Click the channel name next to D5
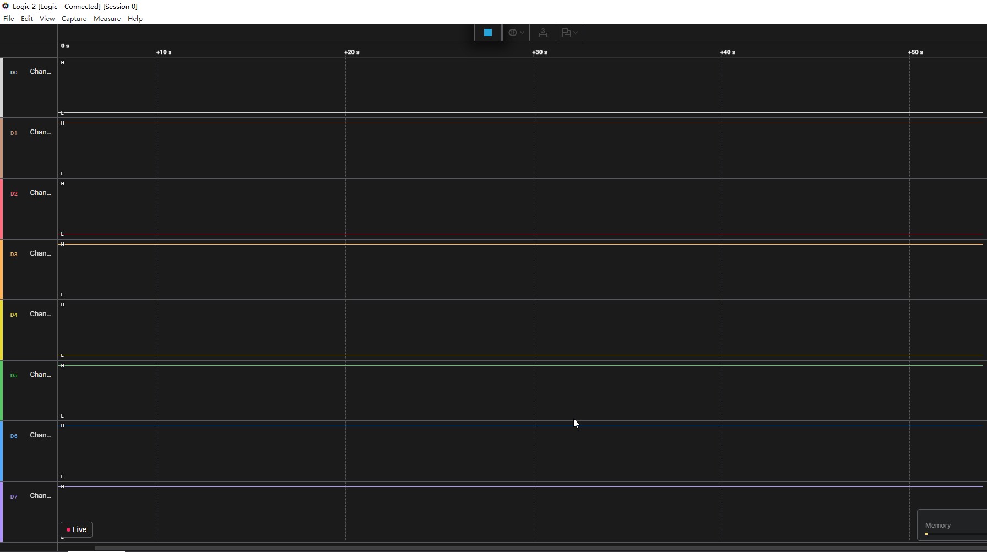This screenshot has height=552, width=987. coord(40,375)
